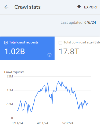The height and width of the screenshot is (127, 100).
Task: Click the 15M y-axis label
Action: (x=10, y=90)
